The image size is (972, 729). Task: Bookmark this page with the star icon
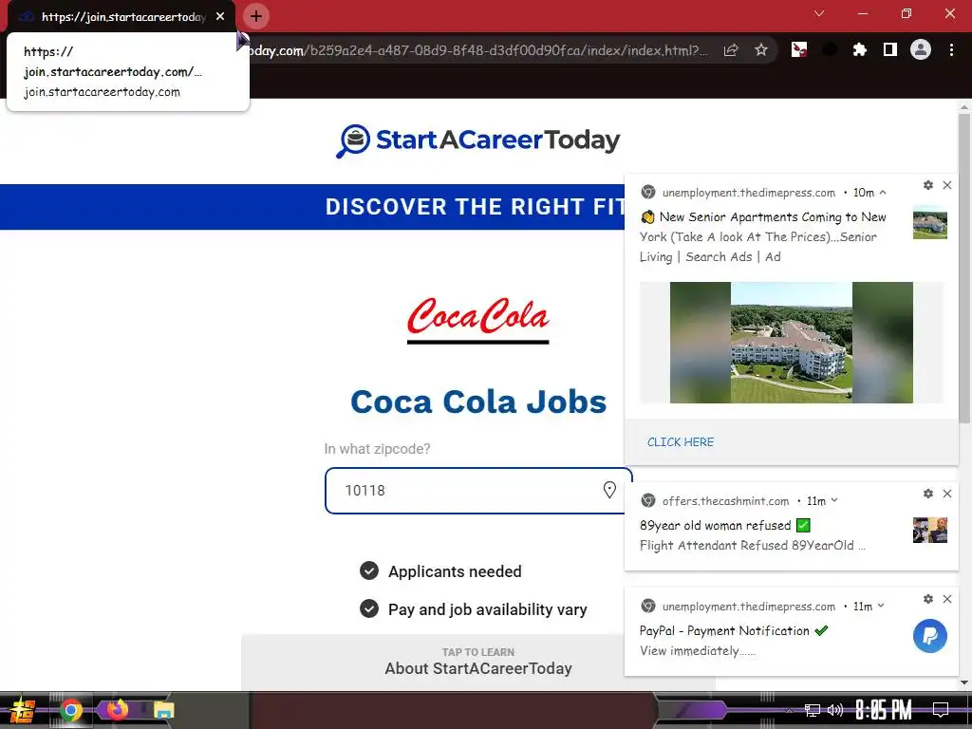[761, 50]
